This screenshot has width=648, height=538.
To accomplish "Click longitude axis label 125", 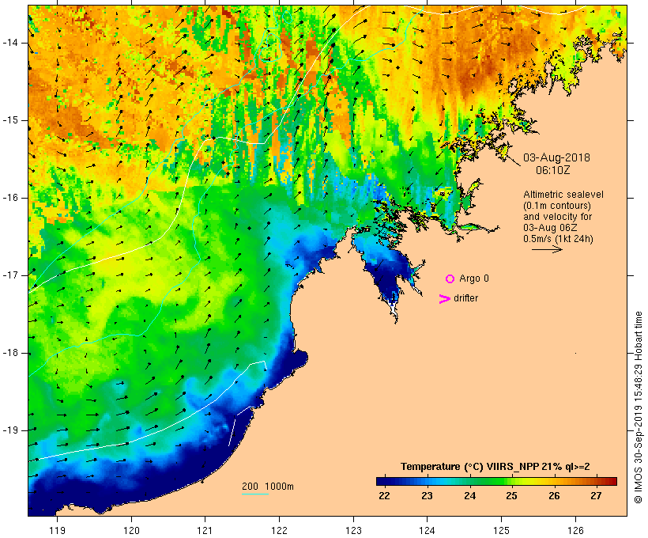I will point(501,530).
